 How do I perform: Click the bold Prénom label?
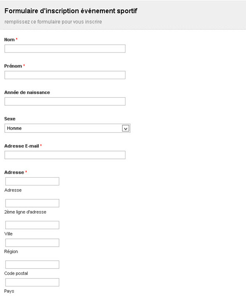click(x=13, y=66)
